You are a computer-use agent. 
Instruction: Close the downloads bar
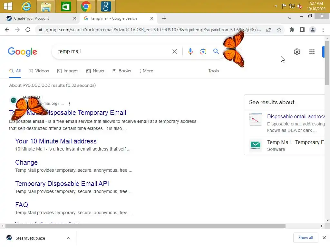[324, 238]
